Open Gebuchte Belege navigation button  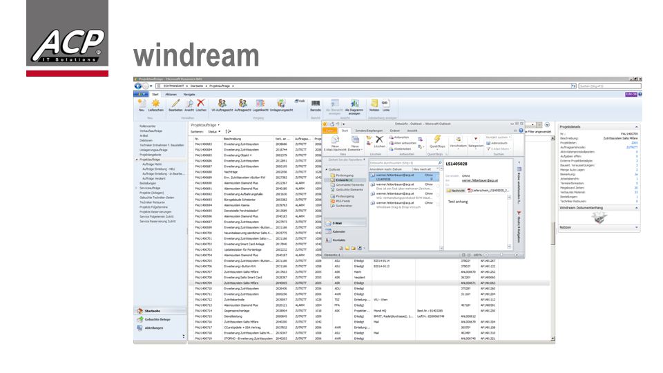[160, 319]
